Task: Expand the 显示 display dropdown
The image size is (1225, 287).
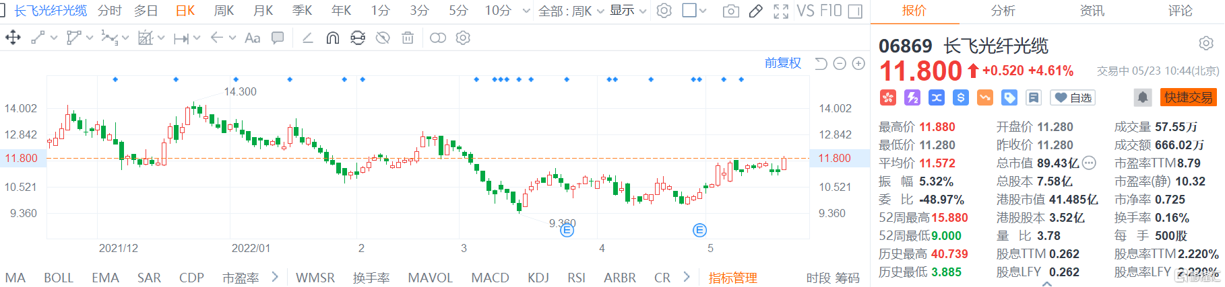Action: point(627,11)
